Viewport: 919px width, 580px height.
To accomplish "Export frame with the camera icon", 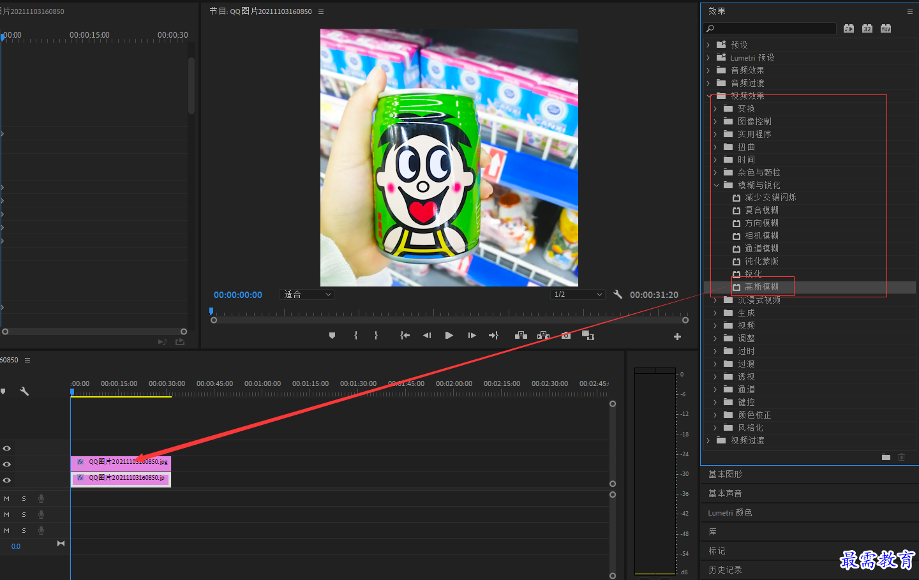I will pyautogui.click(x=566, y=336).
